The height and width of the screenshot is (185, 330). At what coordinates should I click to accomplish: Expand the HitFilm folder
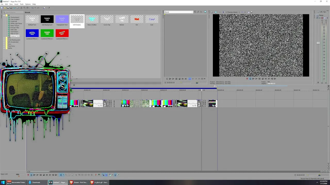click(4, 48)
